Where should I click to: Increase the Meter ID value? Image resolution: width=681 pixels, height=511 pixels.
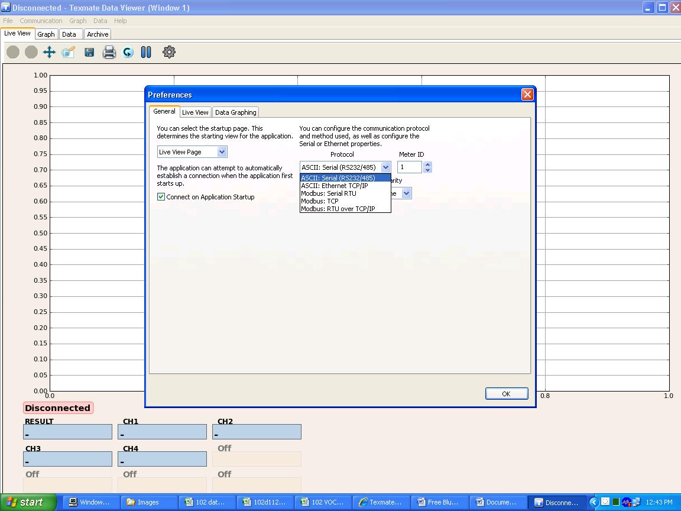point(428,164)
